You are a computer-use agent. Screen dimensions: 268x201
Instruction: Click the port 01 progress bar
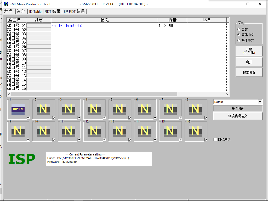[39, 25]
